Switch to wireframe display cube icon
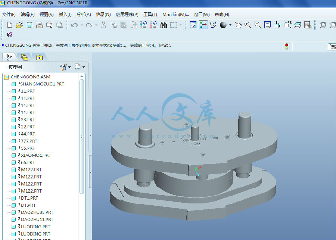This screenshot has width=336, height=240. coord(323,25)
